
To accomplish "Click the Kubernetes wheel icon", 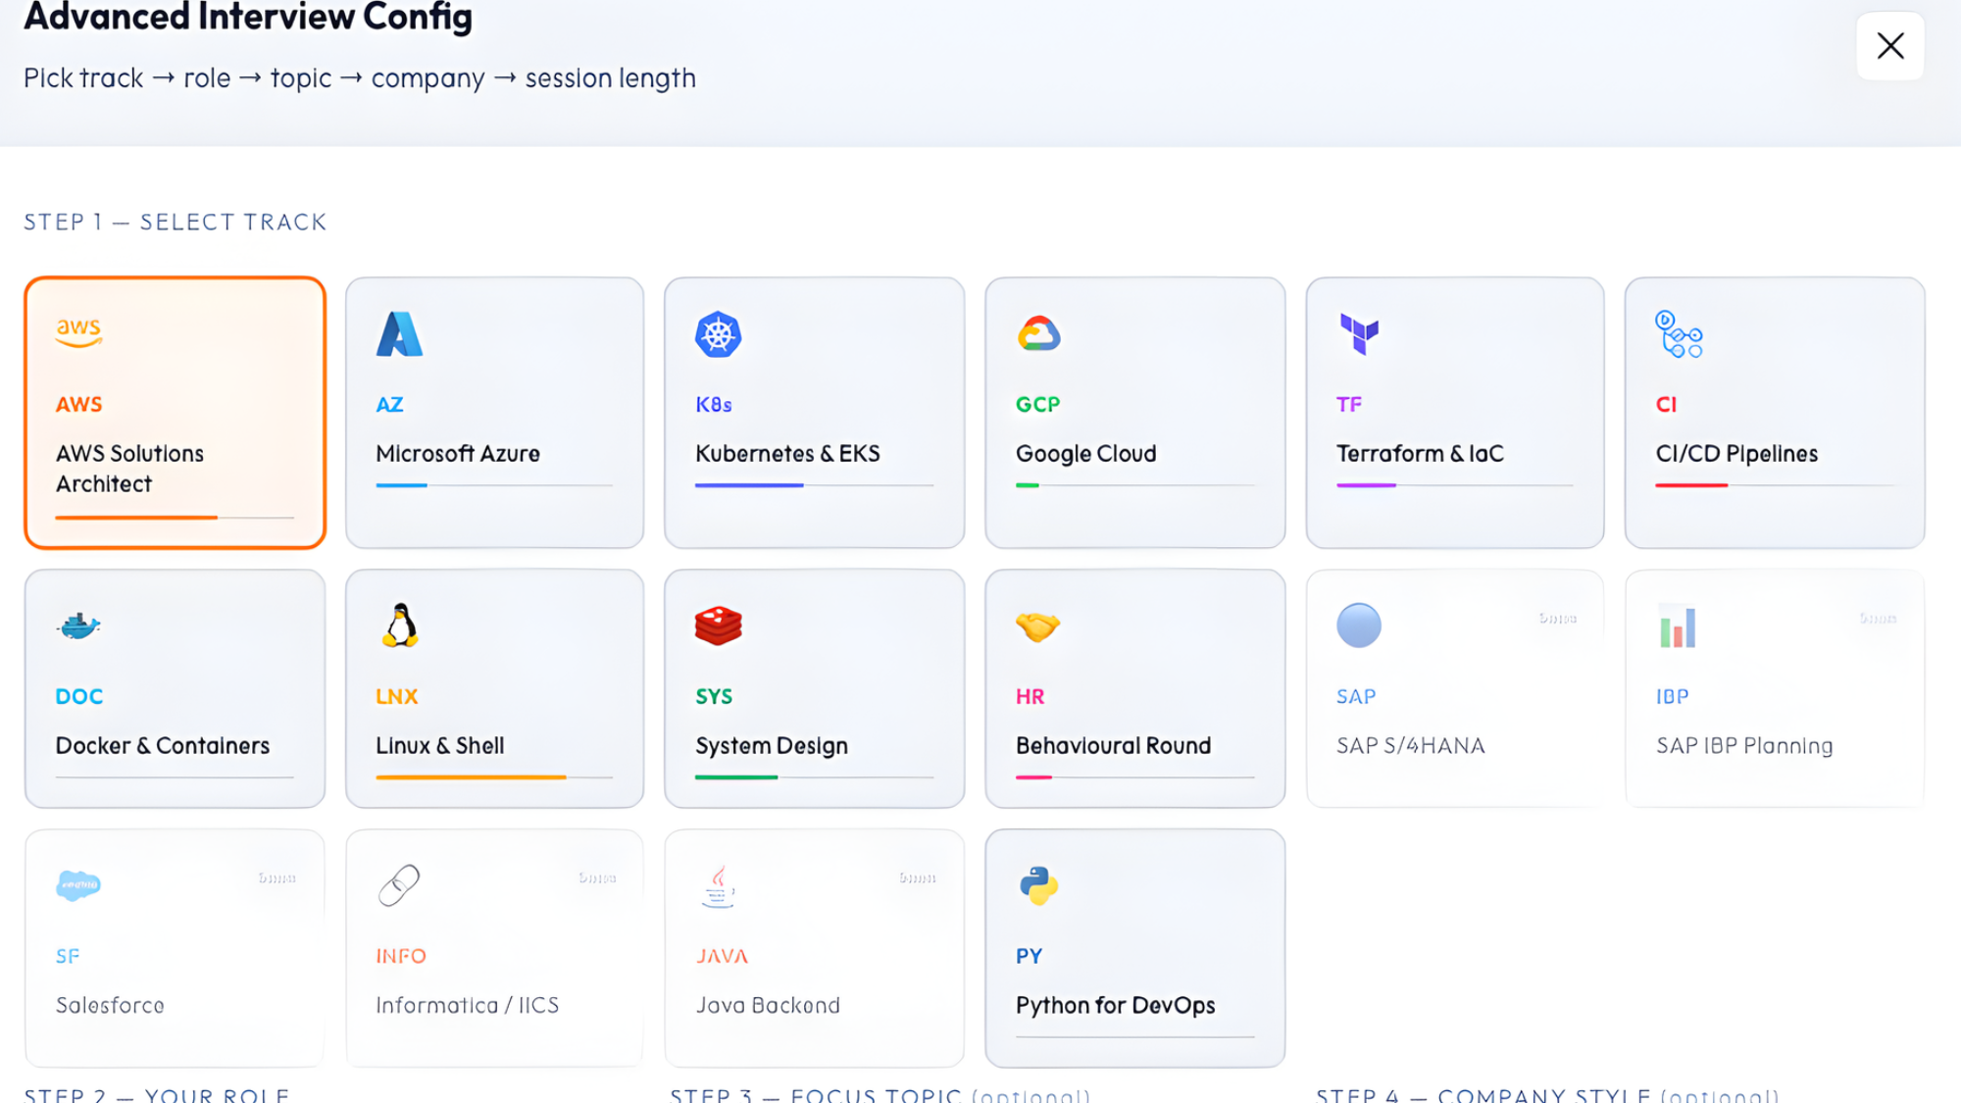I will (x=718, y=334).
